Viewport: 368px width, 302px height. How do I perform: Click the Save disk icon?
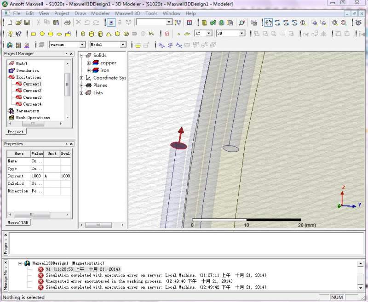click(x=27, y=23)
